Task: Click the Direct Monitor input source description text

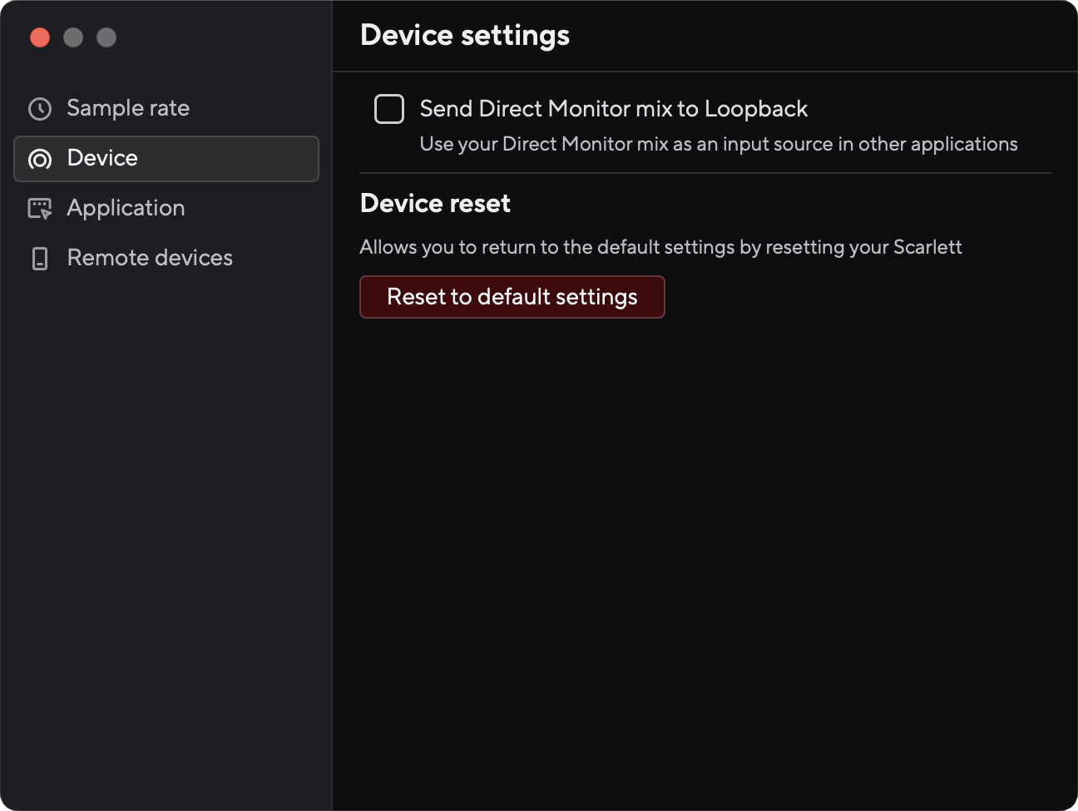Action: coord(718,144)
